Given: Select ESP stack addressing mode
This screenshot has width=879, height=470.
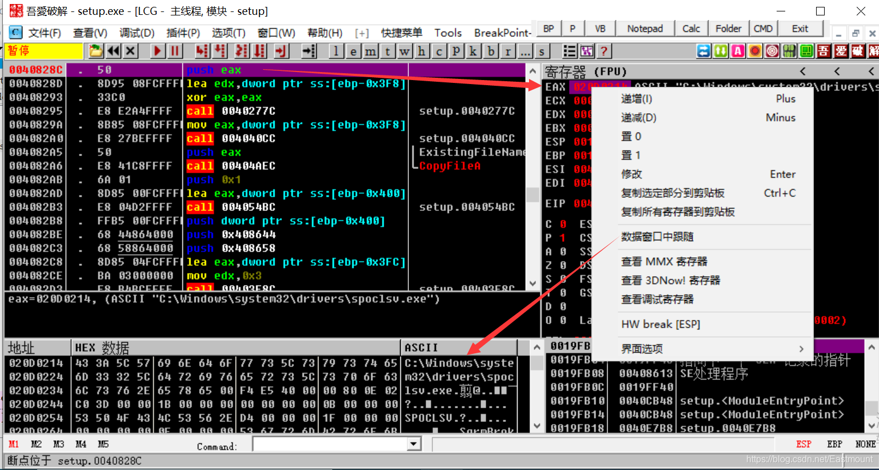Looking at the screenshot, I should click(804, 444).
